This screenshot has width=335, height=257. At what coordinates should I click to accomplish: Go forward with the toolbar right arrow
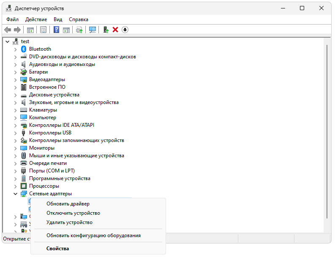(17, 30)
